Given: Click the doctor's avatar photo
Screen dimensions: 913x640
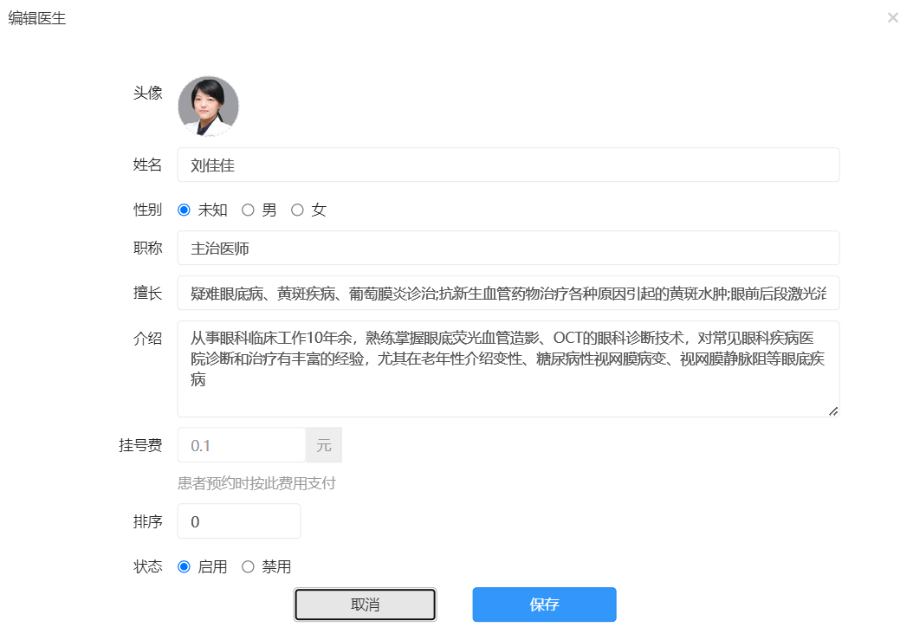Looking at the screenshot, I should tap(209, 106).
